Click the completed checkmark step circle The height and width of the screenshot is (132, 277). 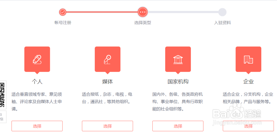pos(63,12)
